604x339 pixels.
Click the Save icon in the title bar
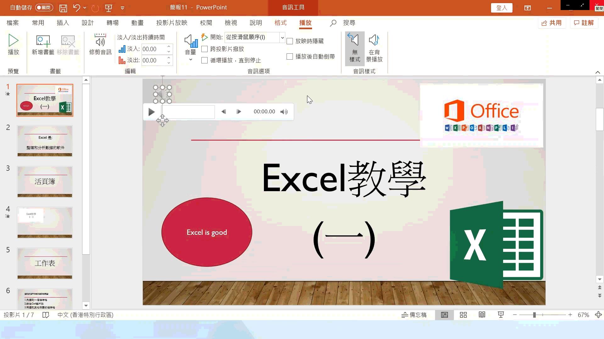[63, 8]
